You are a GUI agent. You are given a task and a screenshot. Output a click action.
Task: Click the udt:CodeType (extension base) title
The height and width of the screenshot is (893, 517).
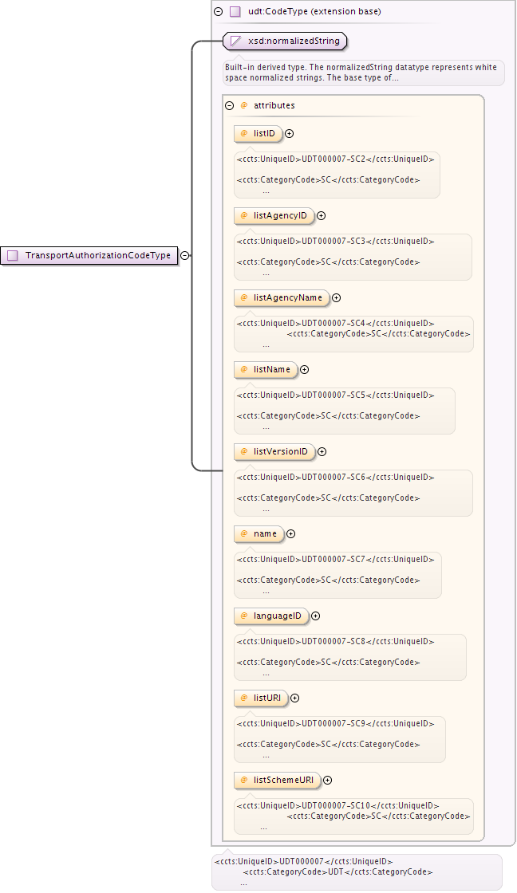[314, 11]
